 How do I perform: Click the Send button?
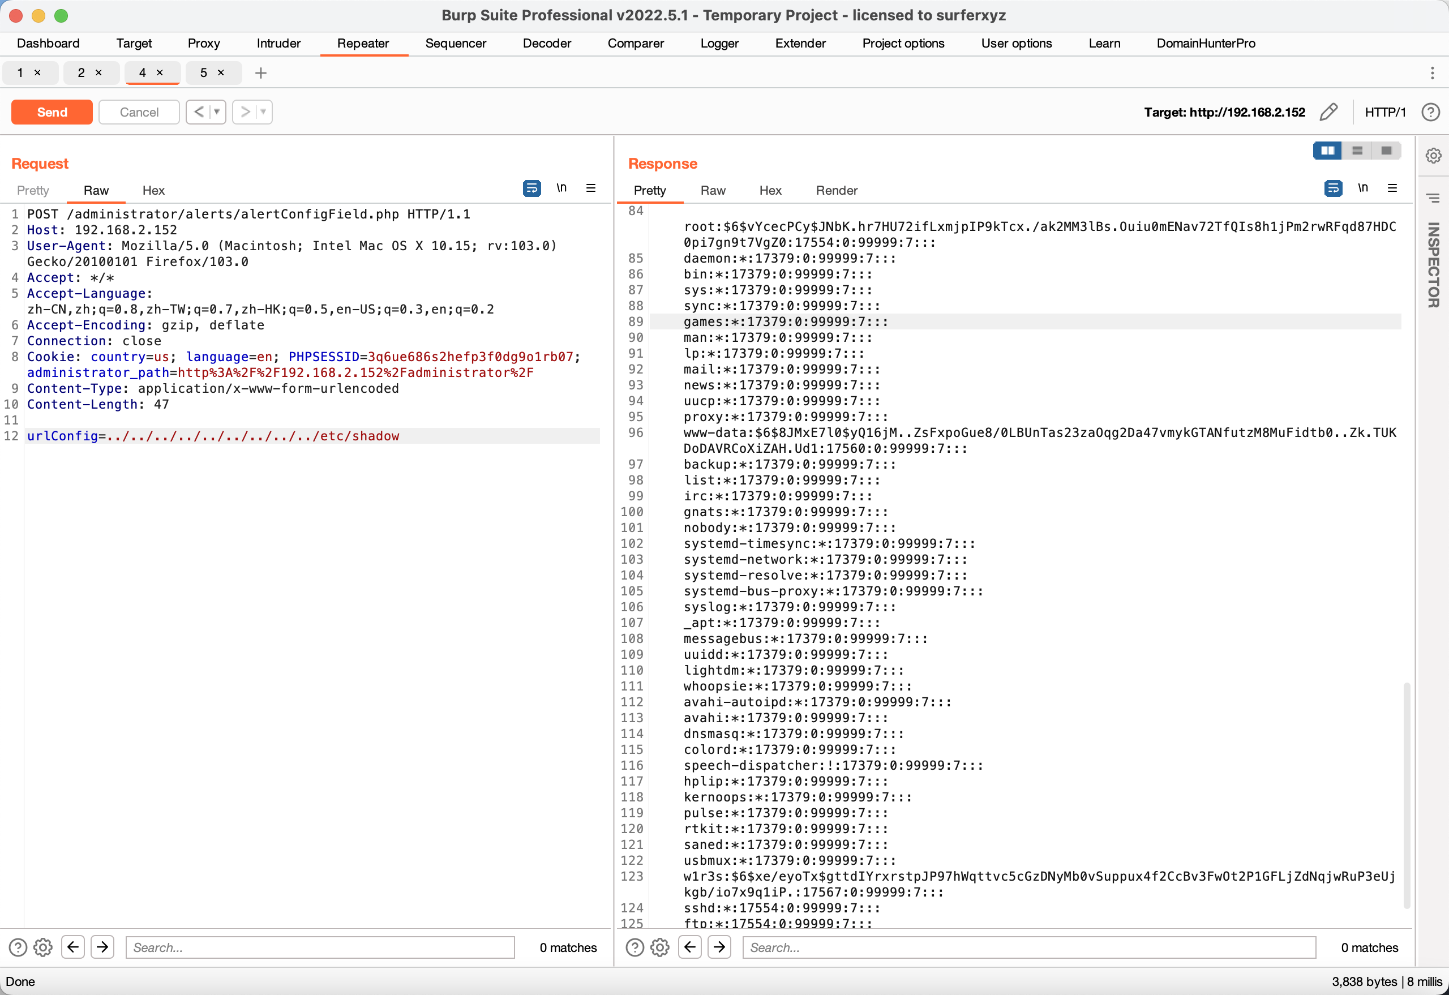pos(52,112)
